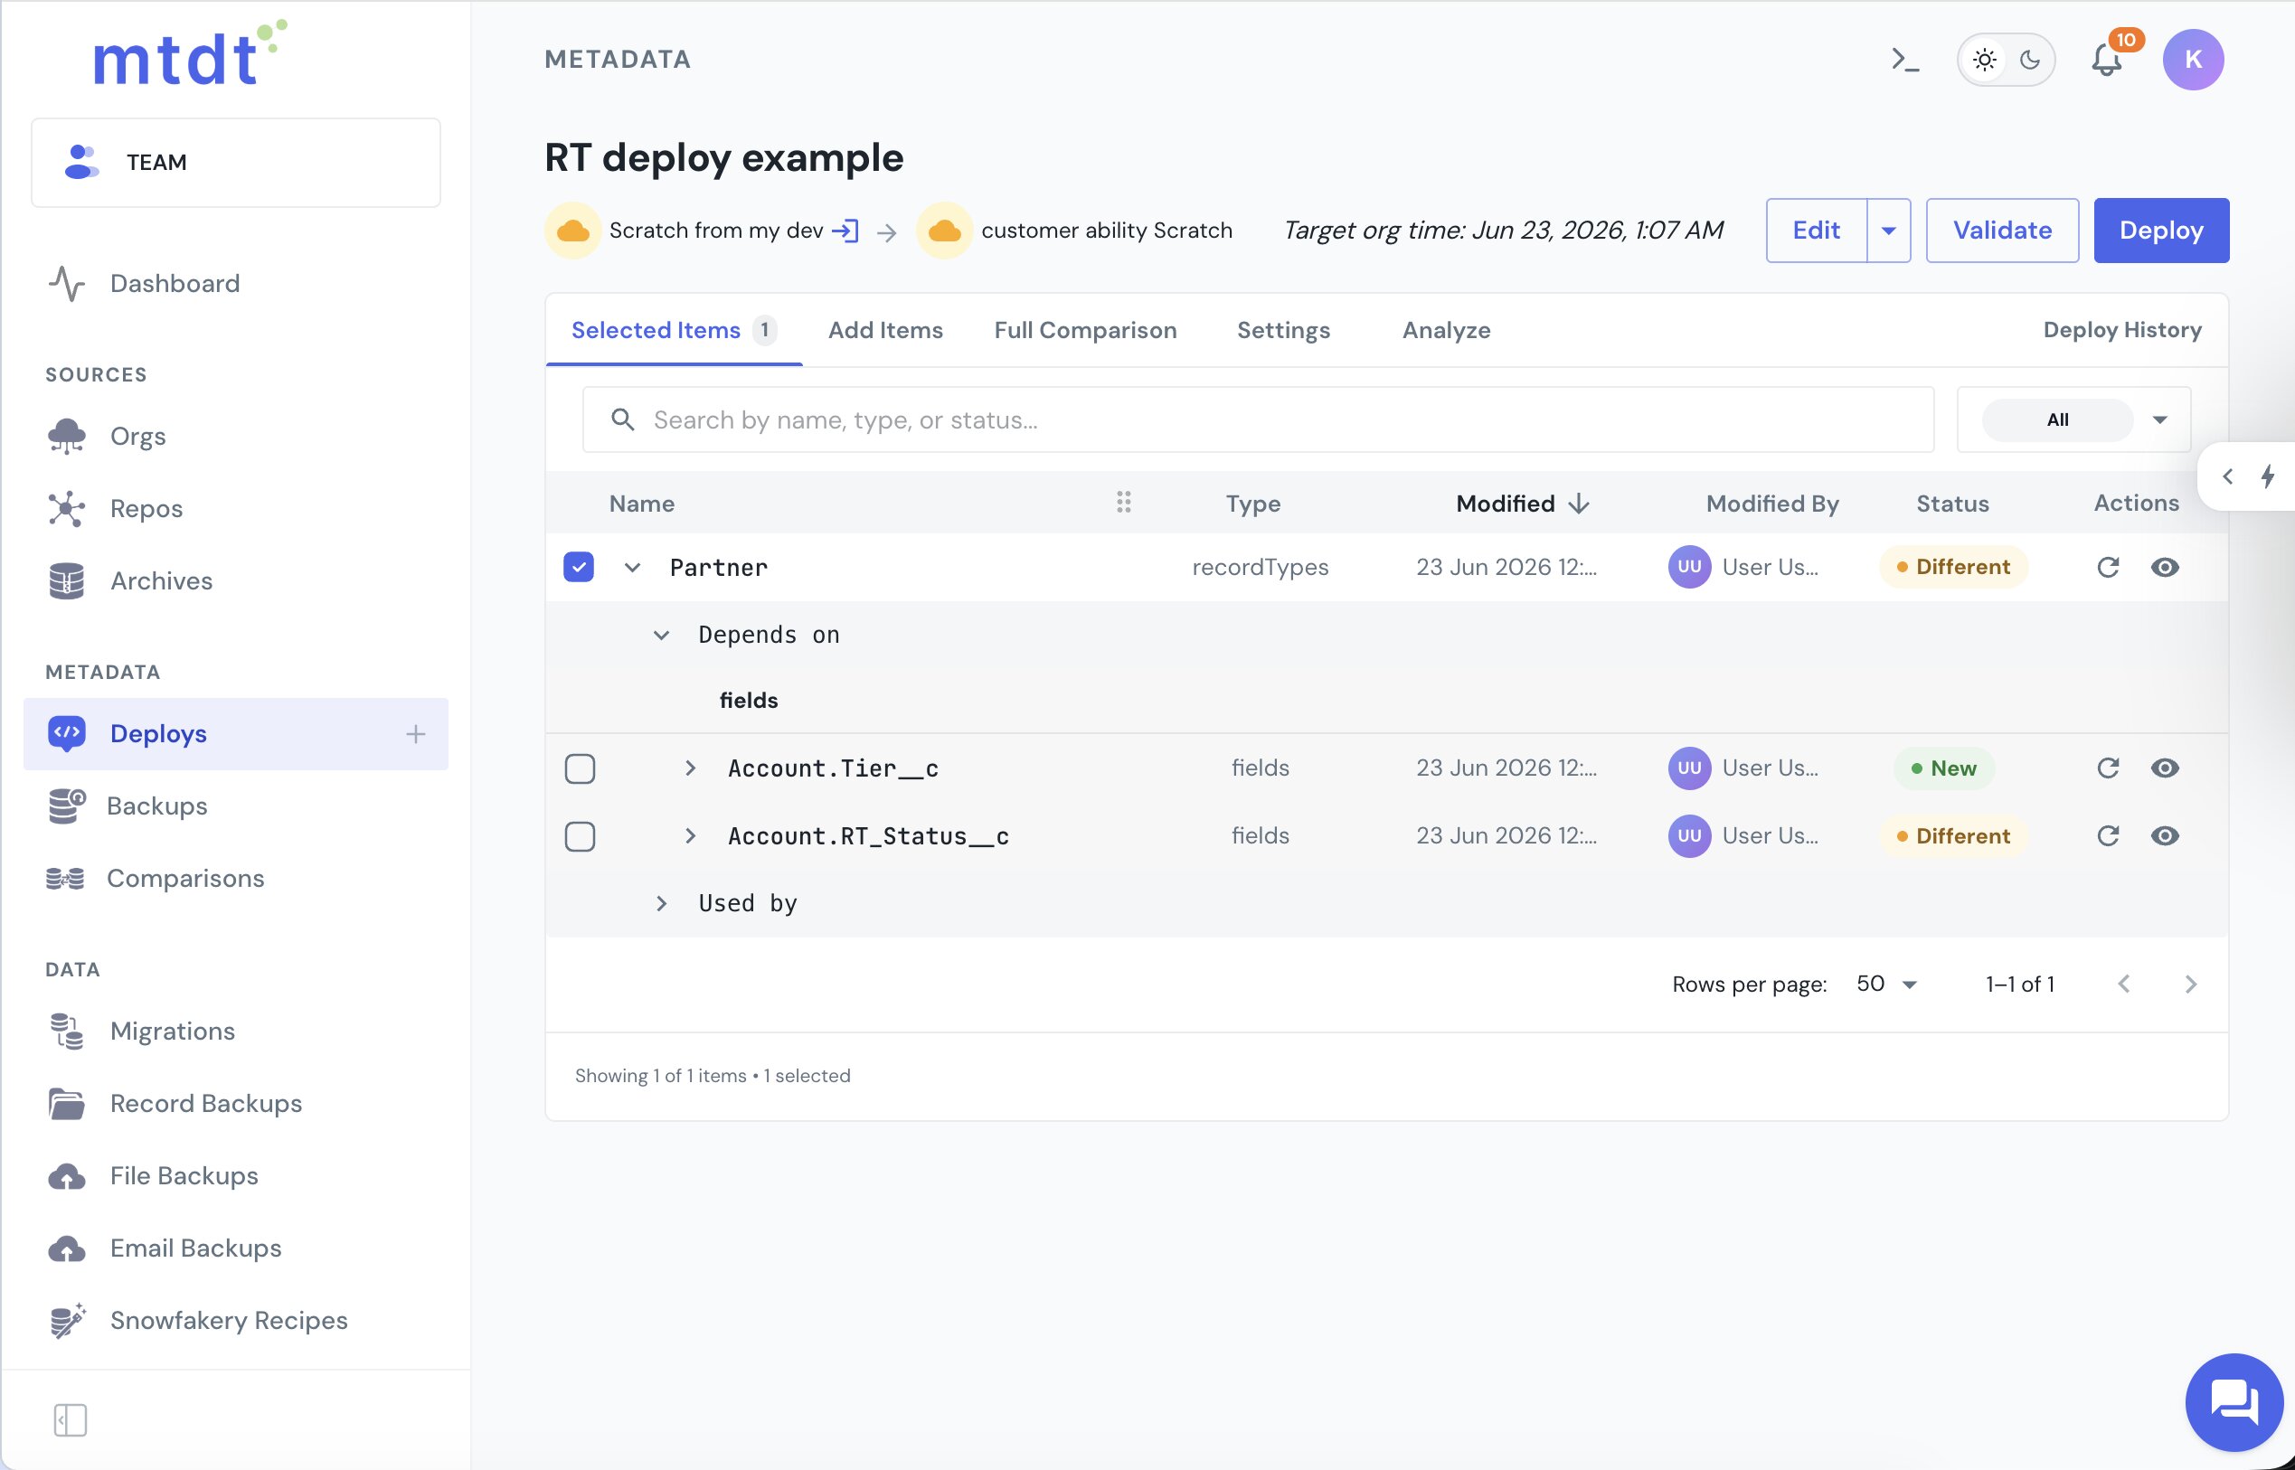Open the terminal console icon
The height and width of the screenshot is (1470, 2295).
(x=1904, y=59)
